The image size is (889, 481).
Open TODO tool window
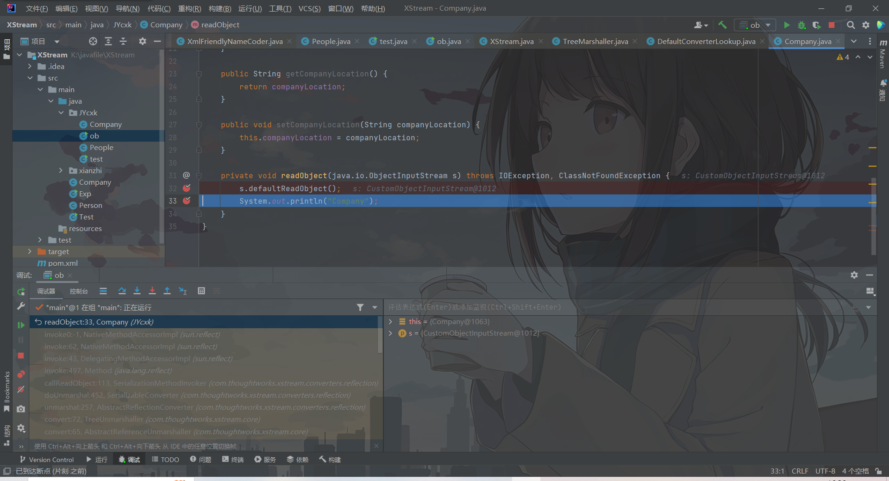[165, 460]
